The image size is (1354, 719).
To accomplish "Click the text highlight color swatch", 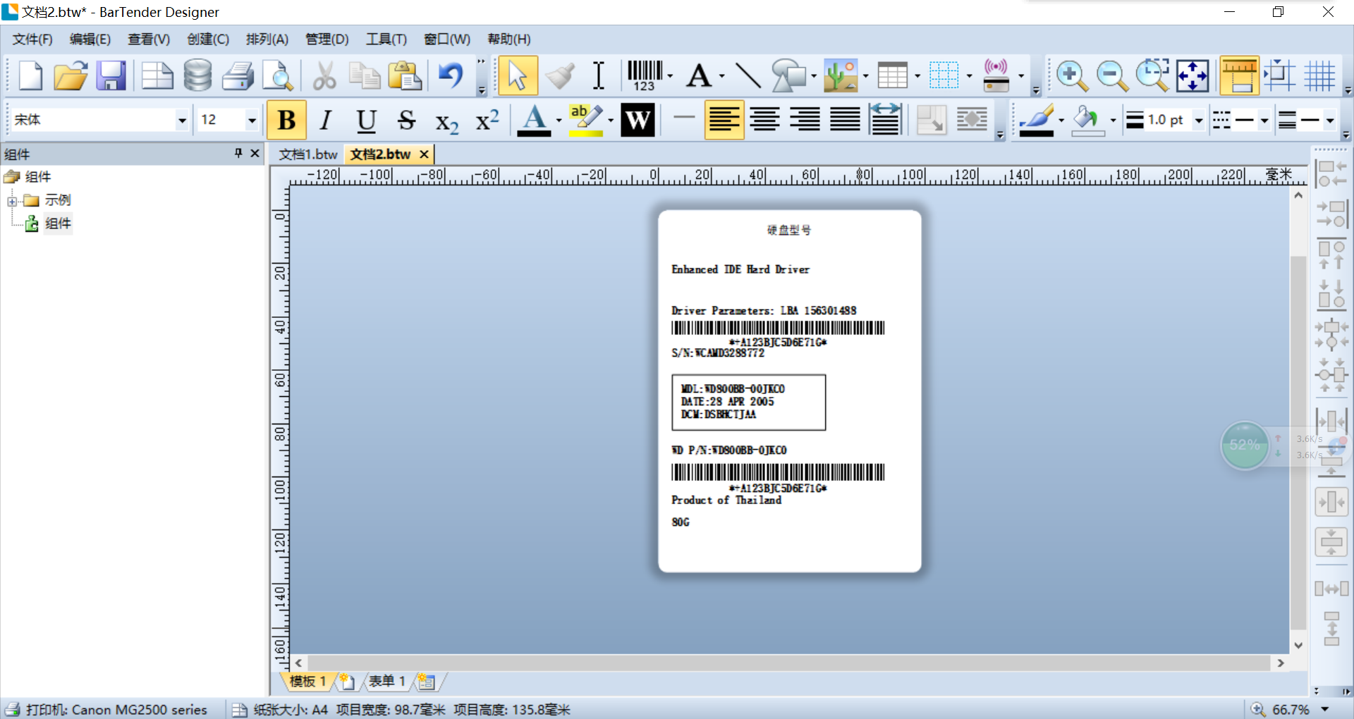I will tap(586, 120).
